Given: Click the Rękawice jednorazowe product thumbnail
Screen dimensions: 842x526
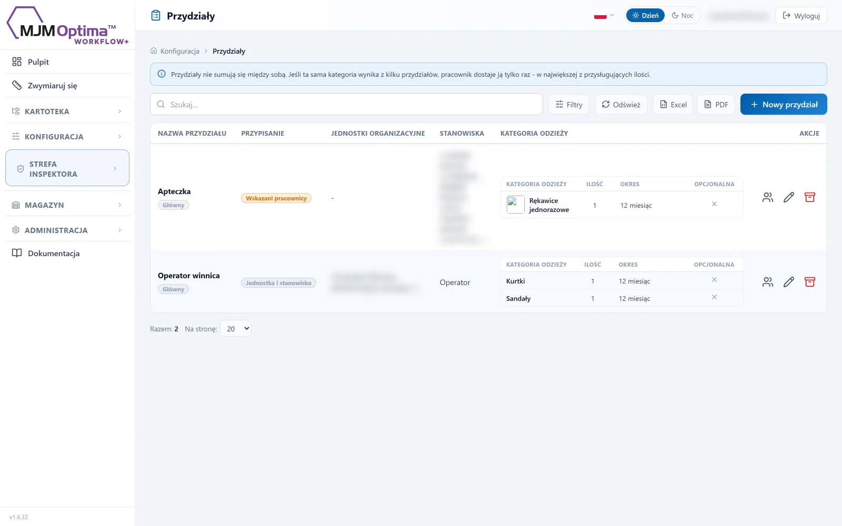Looking at the screenshot, I should click(516, 205).
